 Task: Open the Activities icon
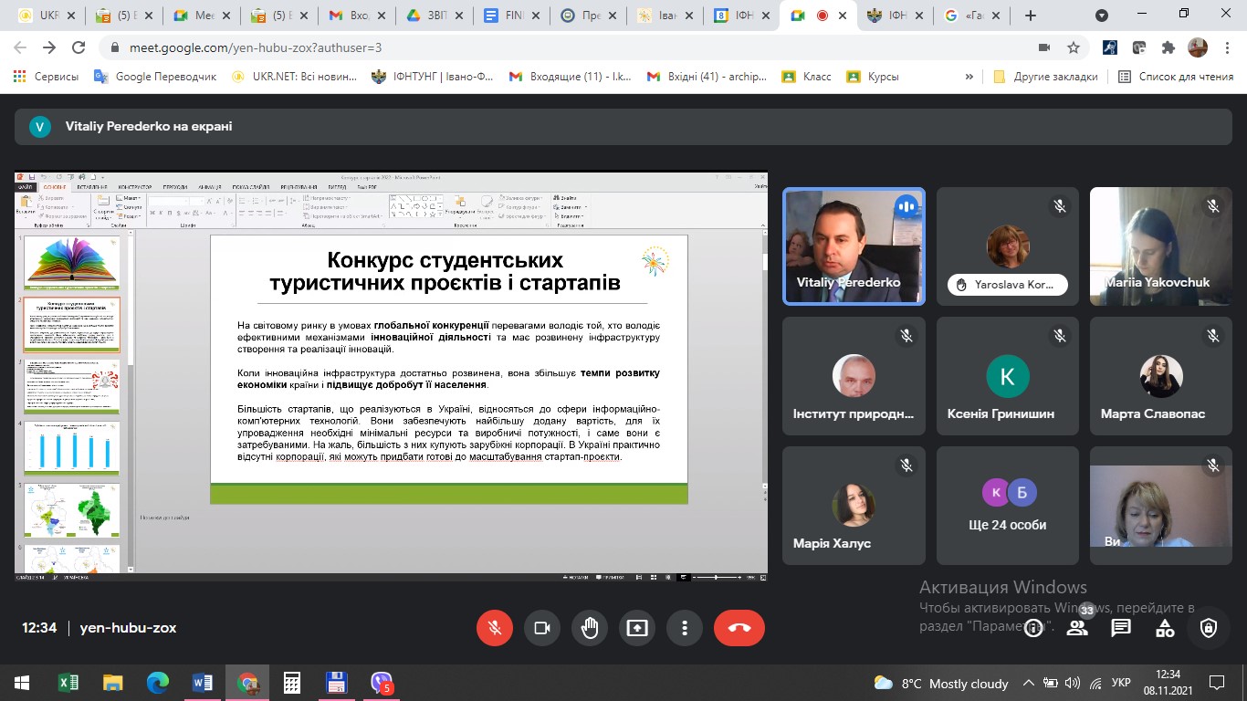tap(1165, 628)
